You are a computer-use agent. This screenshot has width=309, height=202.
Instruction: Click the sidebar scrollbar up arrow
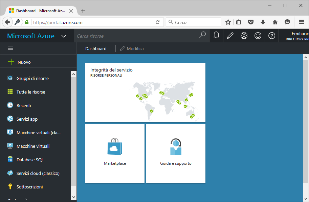pyautogui.click(x=73, y=74)
